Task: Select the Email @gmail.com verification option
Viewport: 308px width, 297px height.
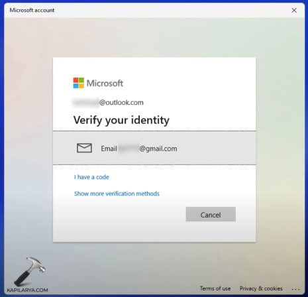Action: 154,148
